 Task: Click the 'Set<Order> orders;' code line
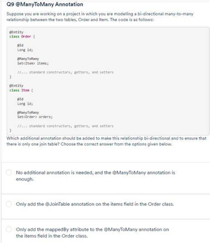click(35, 117)
